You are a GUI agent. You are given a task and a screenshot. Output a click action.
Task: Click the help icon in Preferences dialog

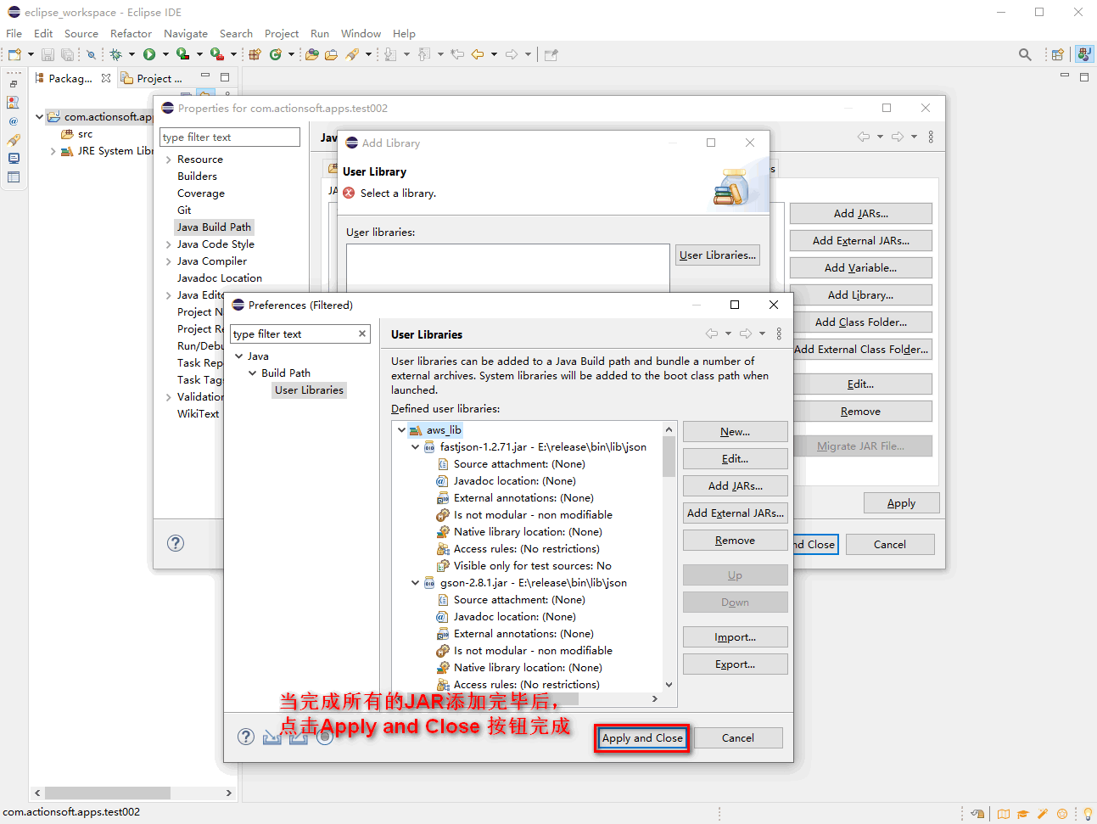(246, 737)
